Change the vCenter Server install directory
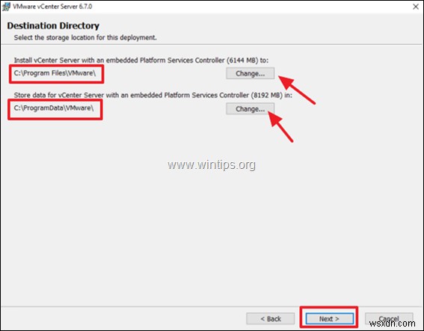 click(250, 73)
